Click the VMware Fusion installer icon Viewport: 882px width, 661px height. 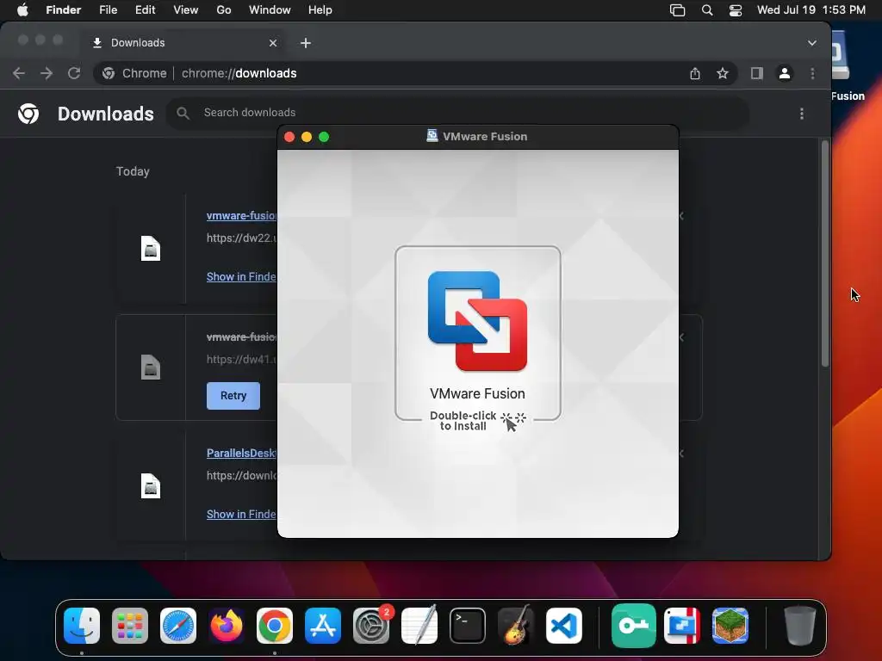(477, 321)
